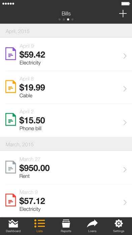Select the first page indicator dot
This screenshot has width=132, height=235.
[60, 20]
